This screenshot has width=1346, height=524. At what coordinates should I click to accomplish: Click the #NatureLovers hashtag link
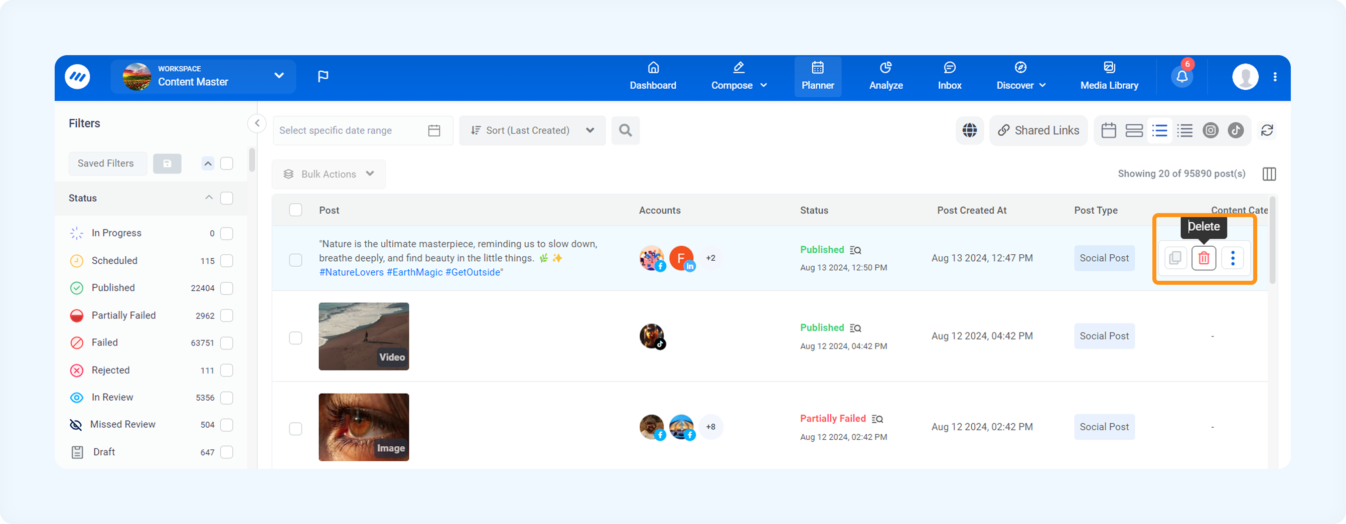[x=352, y=272]
